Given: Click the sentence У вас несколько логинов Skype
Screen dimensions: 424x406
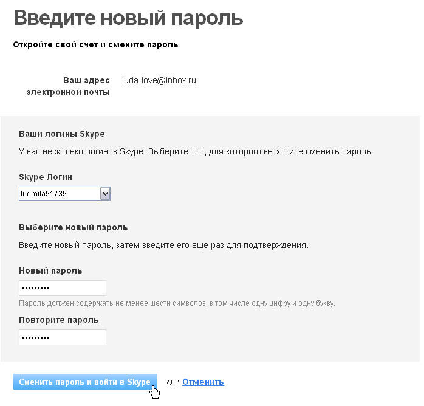Looking at the screenshot, I should click(82, 151).
